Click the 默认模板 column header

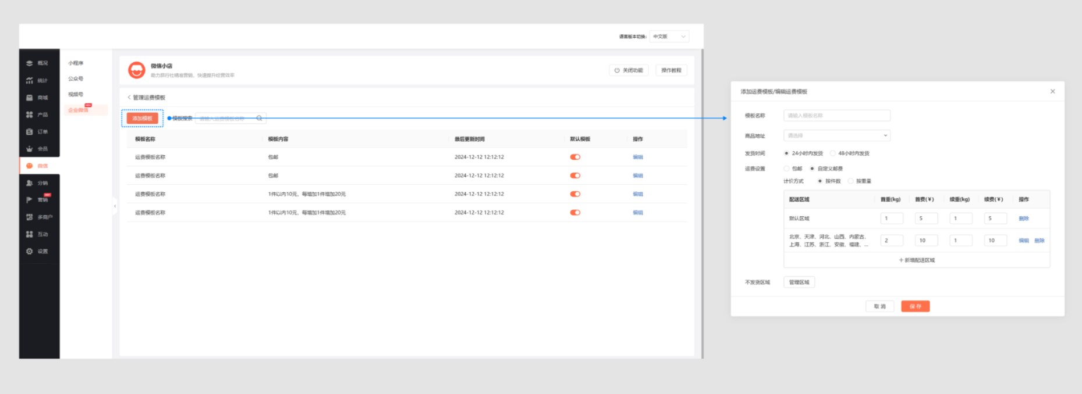pyautogui.click(x=580, y=139)
